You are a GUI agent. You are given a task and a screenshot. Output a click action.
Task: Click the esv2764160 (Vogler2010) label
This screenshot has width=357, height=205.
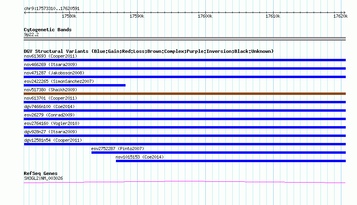(52, 123)
